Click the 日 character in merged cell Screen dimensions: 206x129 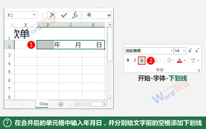99,45
